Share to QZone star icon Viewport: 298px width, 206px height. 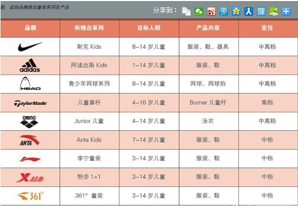pyautogui.click(x=236, y=11)
